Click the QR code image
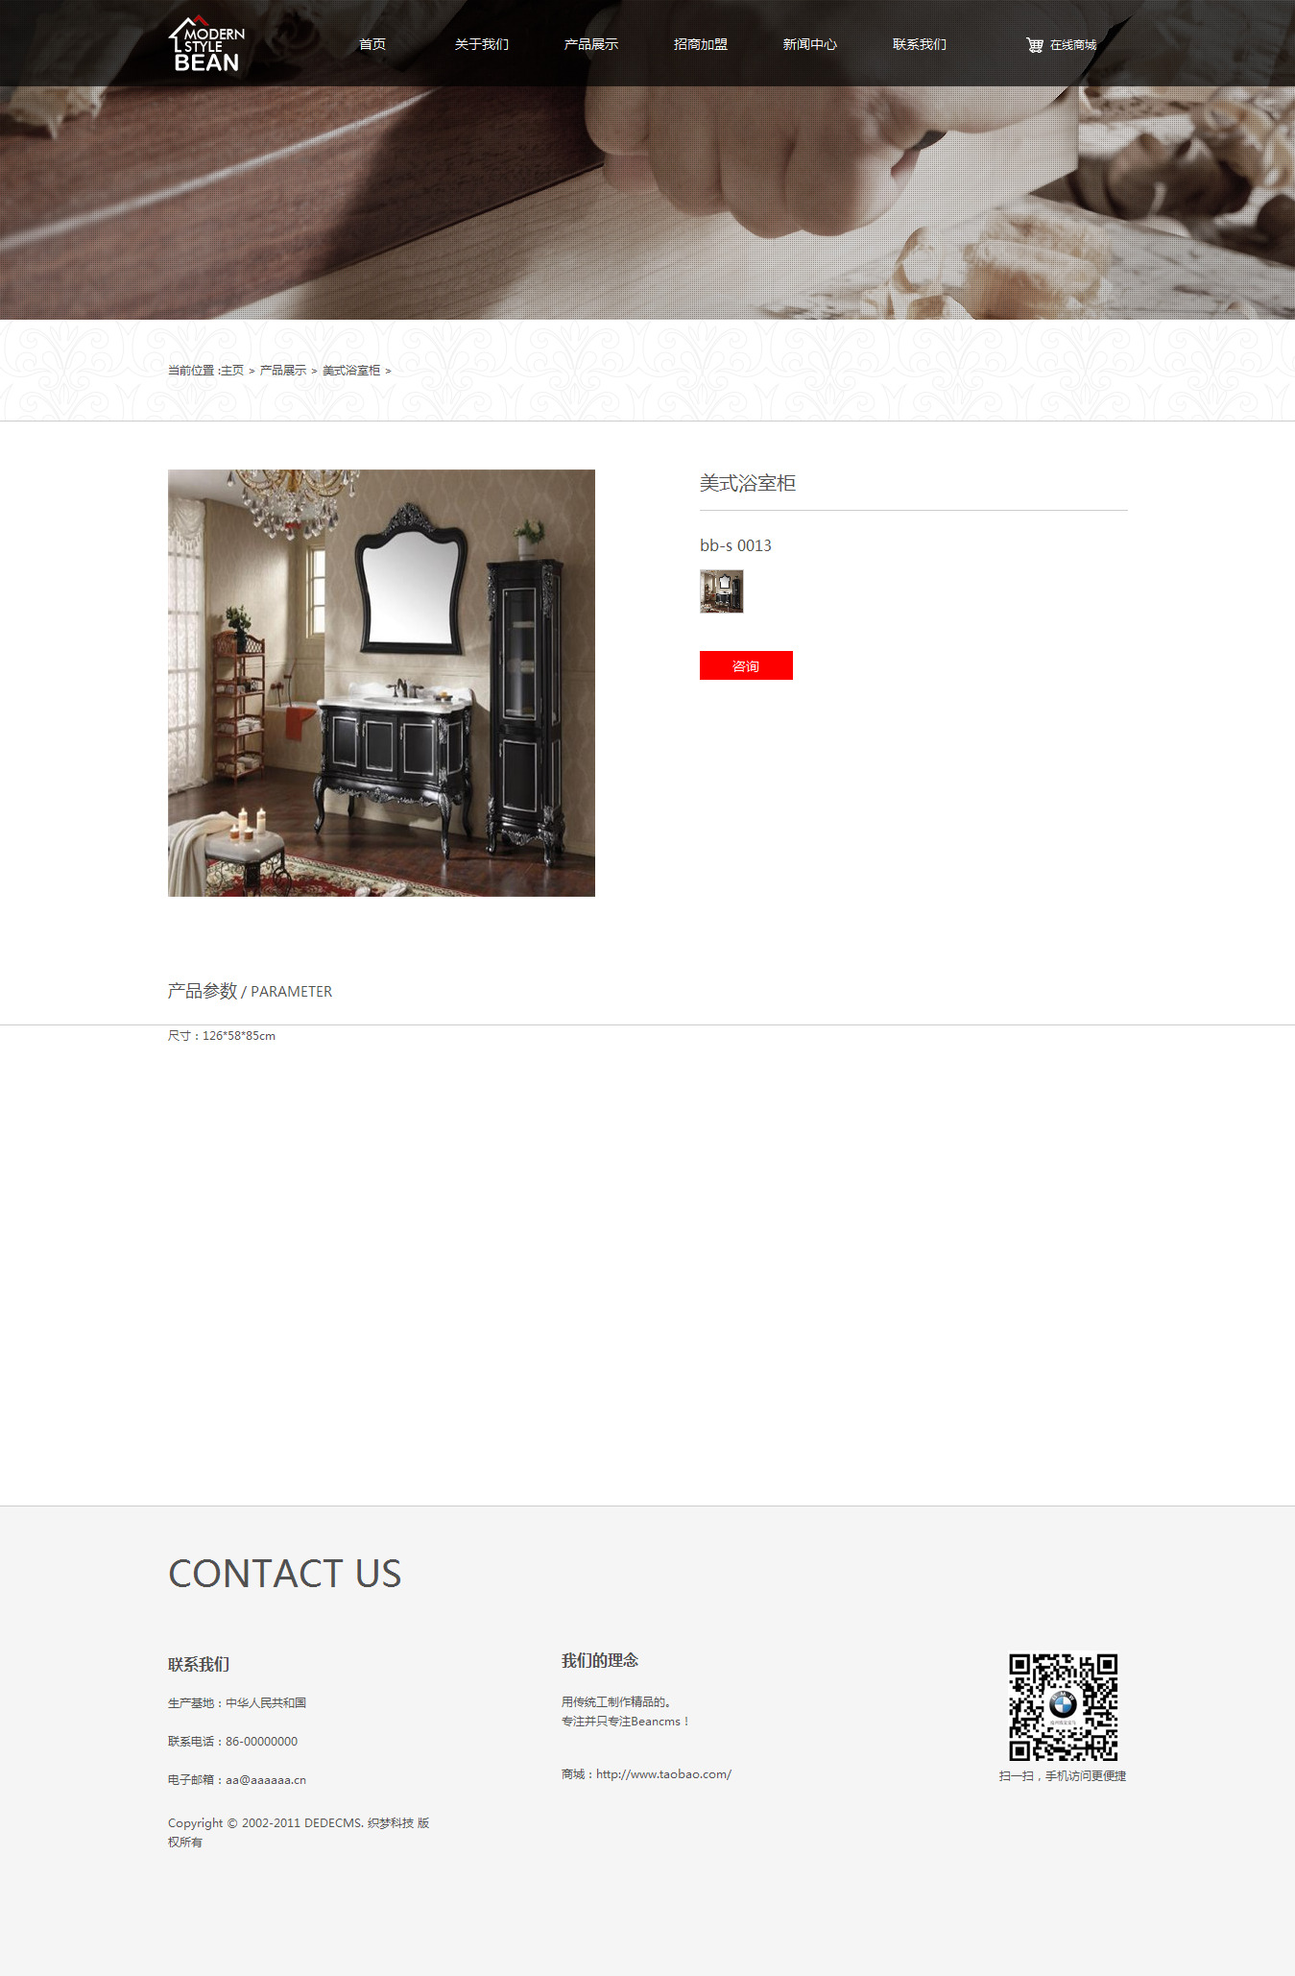Screen dimensions: 1295x1976 click(x=1063, y=1706)
